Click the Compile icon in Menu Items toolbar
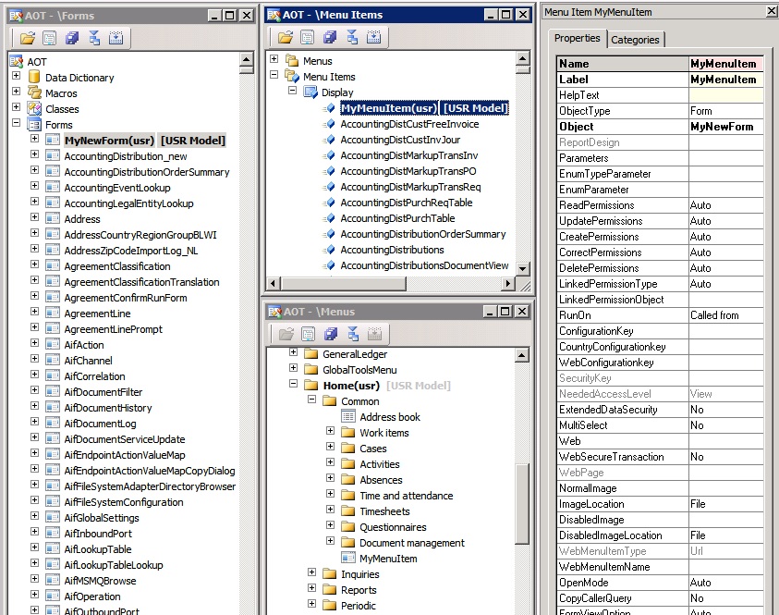This screenshot has height=615, width=779. tap(373, 37)
